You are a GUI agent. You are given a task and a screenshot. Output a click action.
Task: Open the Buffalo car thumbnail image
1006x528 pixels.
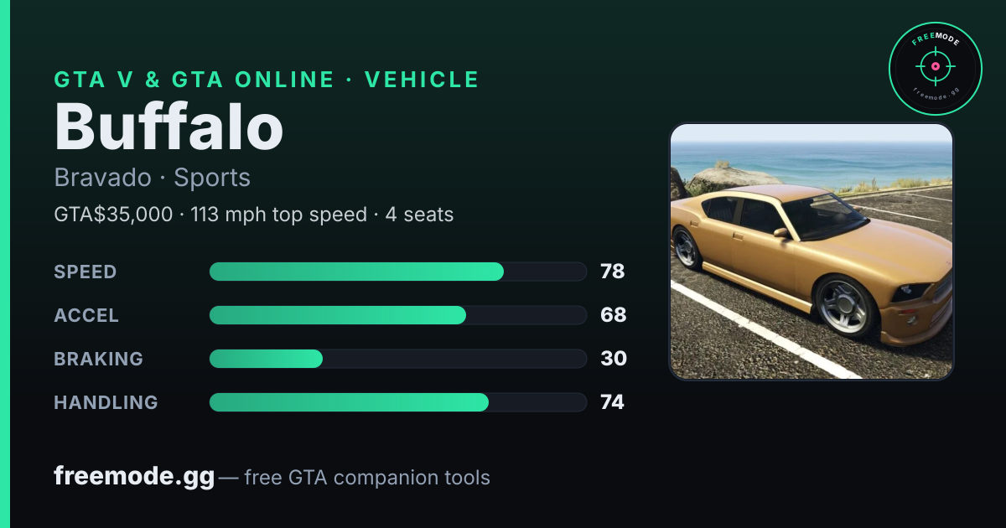812,251
